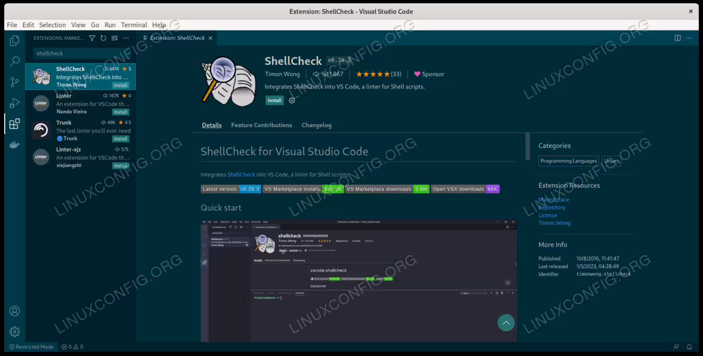Viewport: 703px width, 356px height.
Task: Install the Linter-xjz extension
Action: pyautogui.click(x=121, y=166)
